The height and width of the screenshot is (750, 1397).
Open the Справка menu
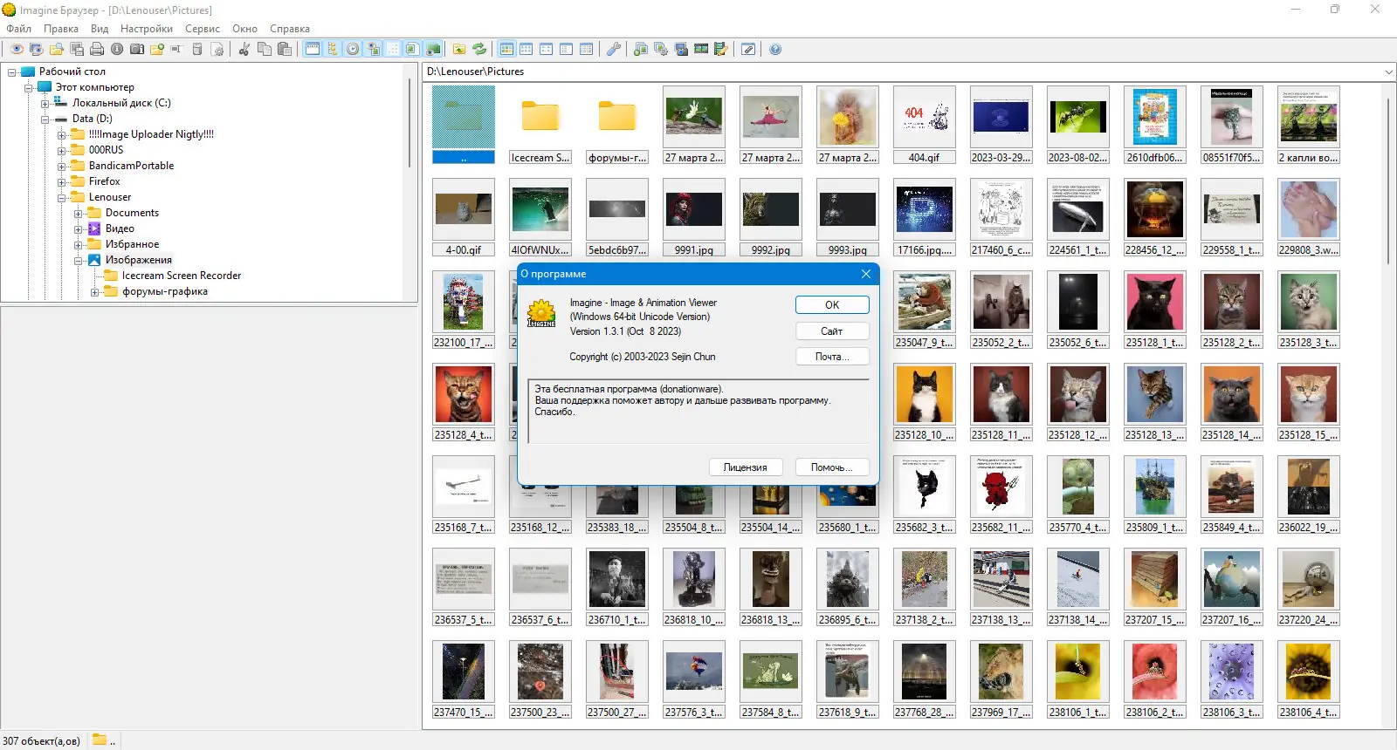coord(290,29)
